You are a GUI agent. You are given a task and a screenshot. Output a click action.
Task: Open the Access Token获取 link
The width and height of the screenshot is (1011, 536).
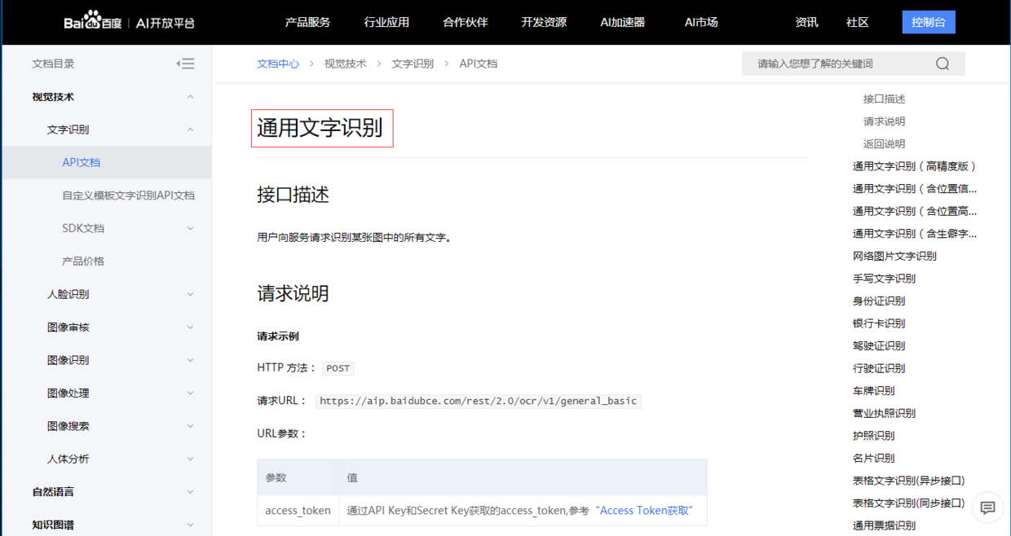[646, 510]
